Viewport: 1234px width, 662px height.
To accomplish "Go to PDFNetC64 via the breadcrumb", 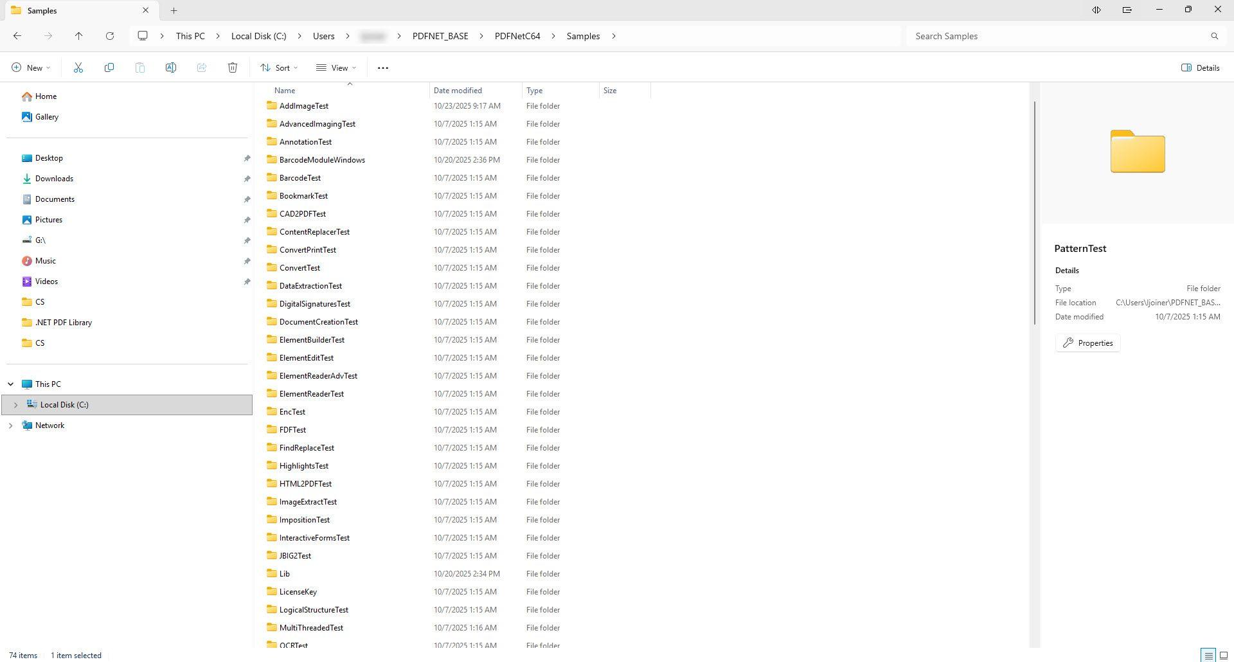I will [x=517, y=36].
